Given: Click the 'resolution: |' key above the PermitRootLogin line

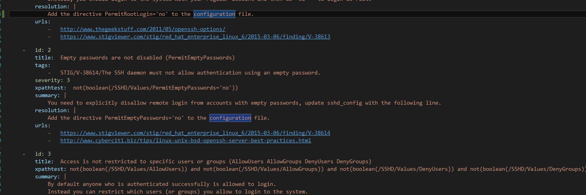Looking at the screenshot, I should click(x=56, y=6).
